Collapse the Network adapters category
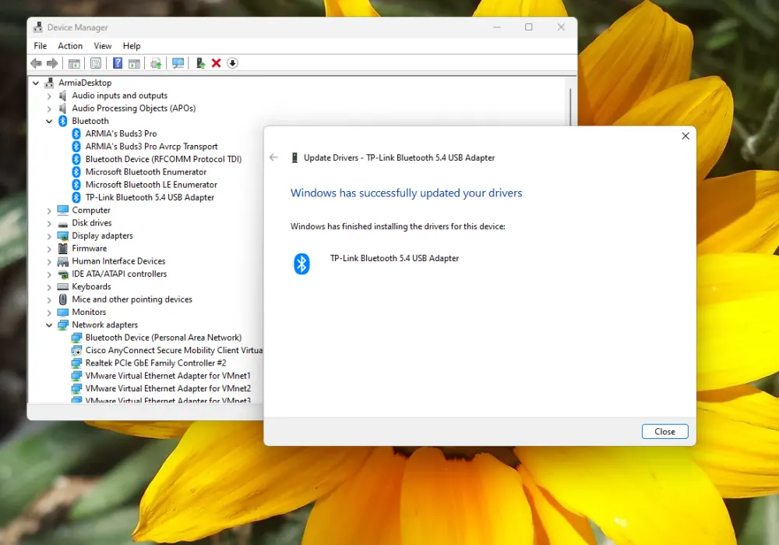 pos(49,325)
